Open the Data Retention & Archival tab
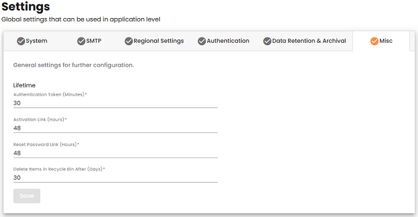The width and height of the screenshot is (418, 217). click(304, 41)
